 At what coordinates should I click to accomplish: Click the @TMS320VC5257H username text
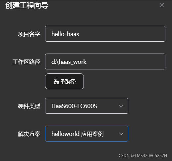(149, 156)
